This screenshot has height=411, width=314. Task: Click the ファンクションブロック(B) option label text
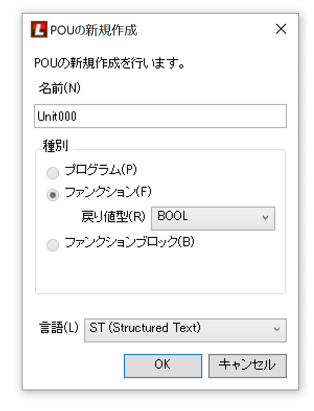coord(129,243)
